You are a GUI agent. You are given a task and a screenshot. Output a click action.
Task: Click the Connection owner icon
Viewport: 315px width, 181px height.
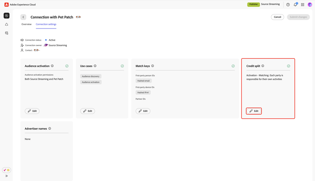click(22, 45)
